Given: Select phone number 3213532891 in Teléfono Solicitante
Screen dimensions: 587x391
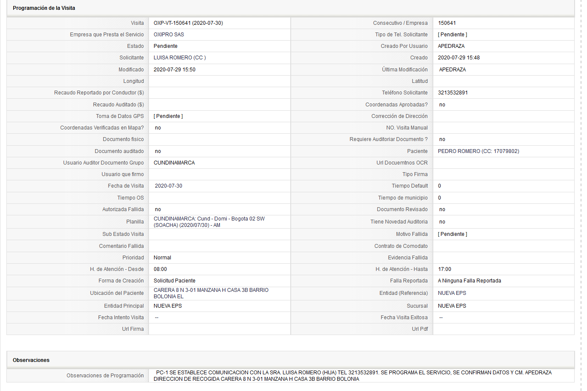Looking at the screenshot, I should [x=453, y=93].
